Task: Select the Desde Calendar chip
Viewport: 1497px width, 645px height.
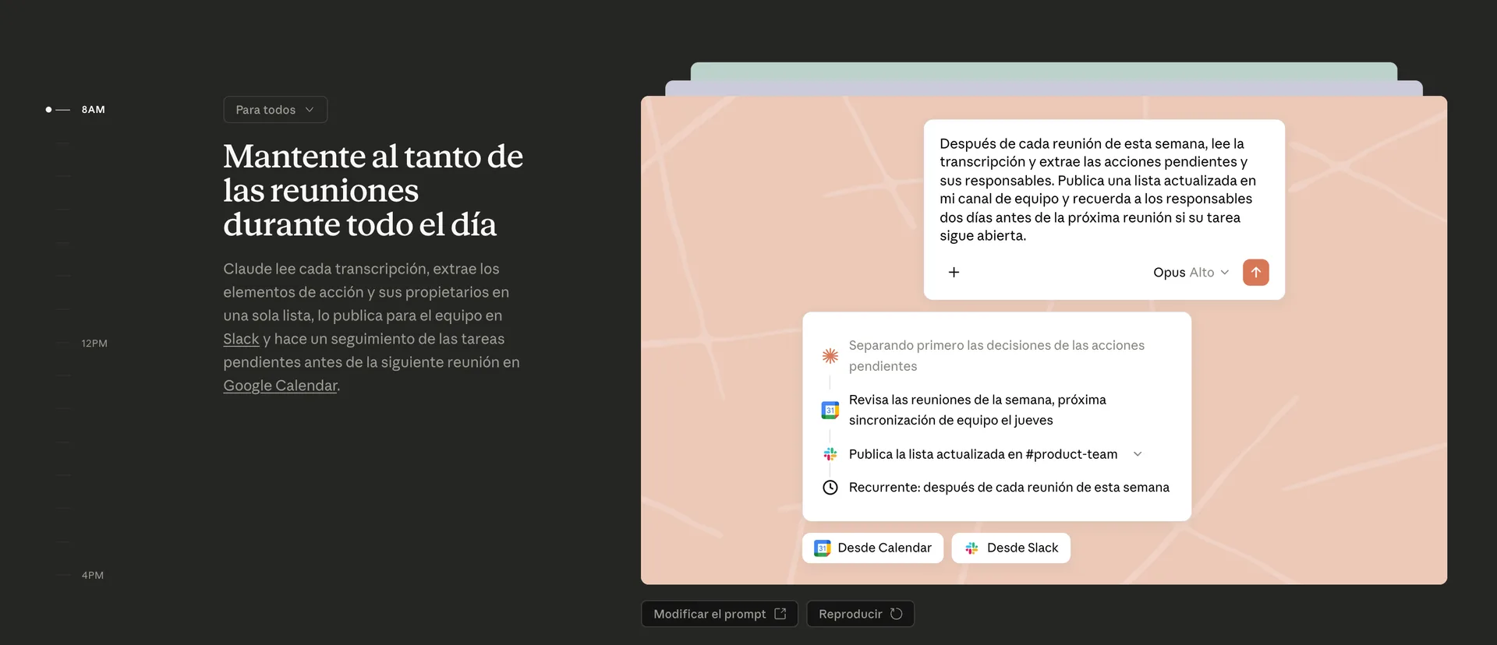Action: tap(872, 548)
